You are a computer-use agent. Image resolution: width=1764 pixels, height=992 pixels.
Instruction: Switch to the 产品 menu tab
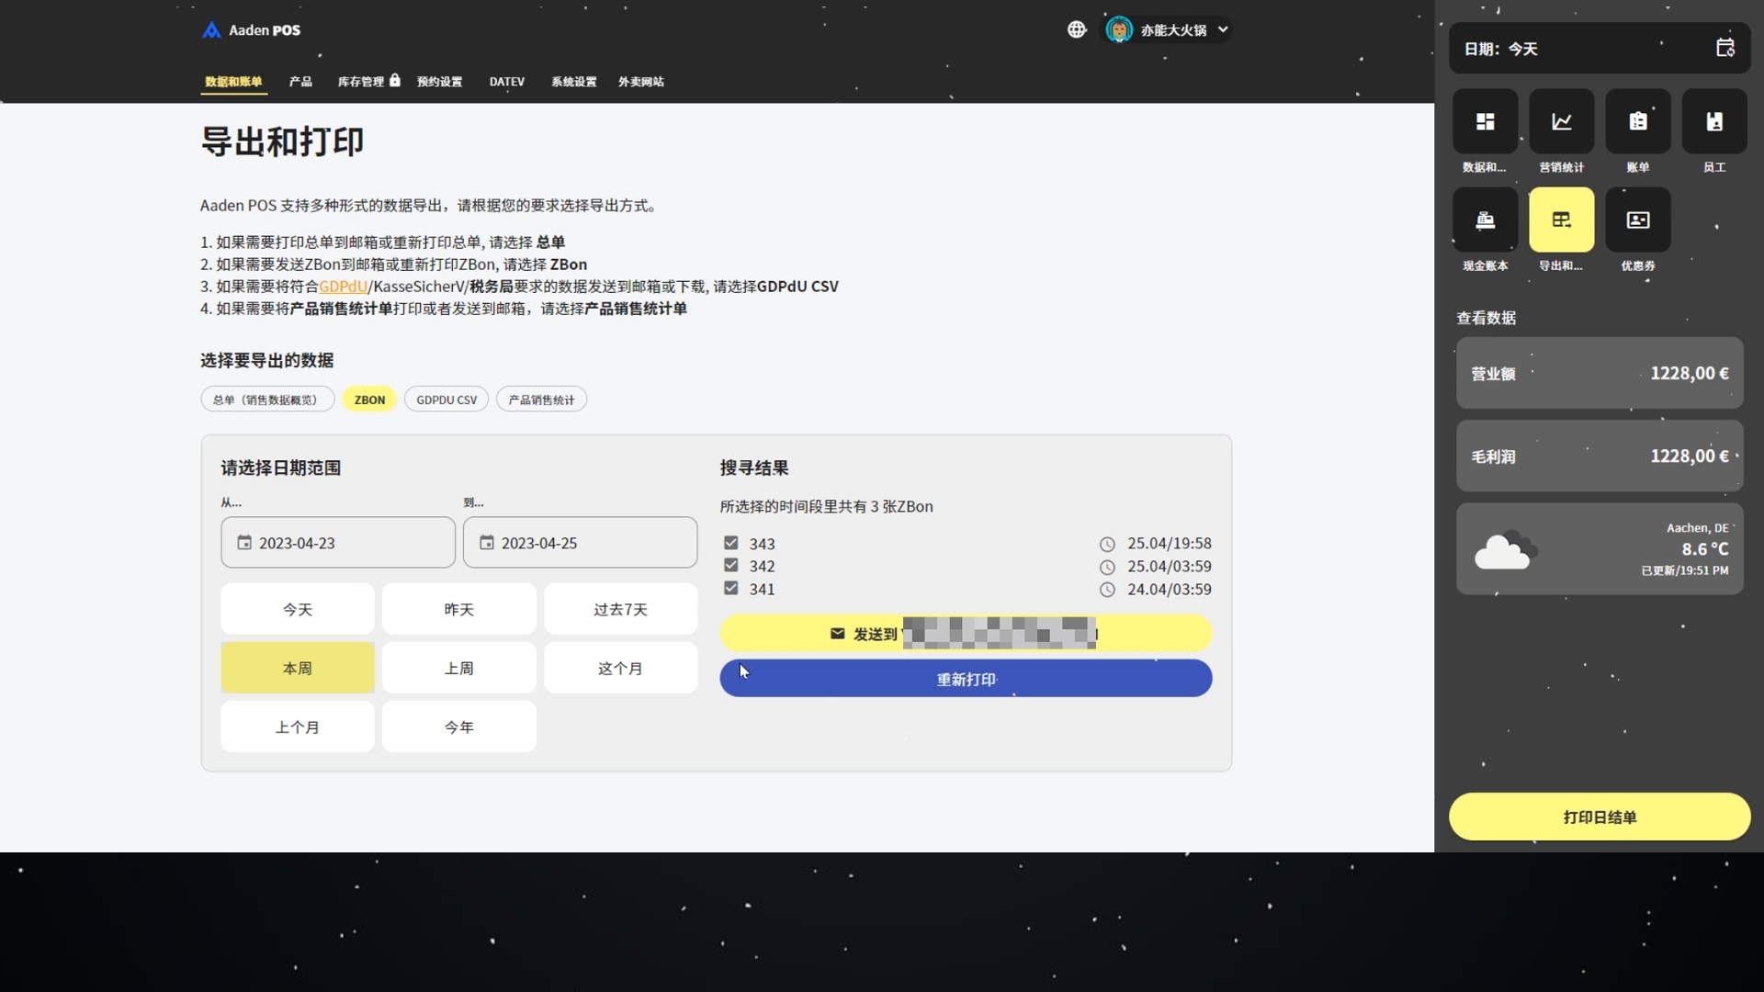click(300, 82)
